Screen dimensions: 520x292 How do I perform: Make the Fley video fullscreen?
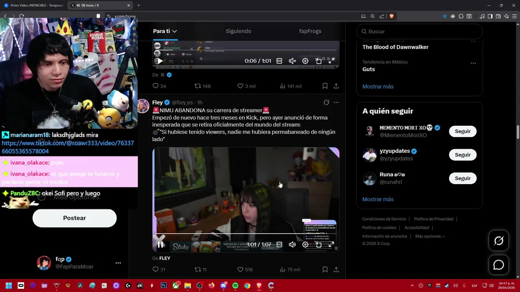331,245
